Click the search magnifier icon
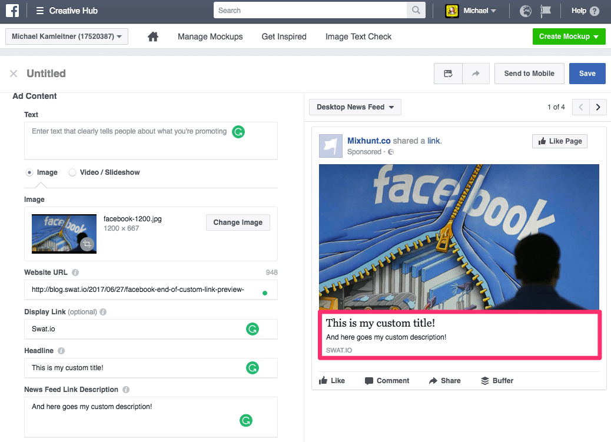This screenshot has height=442, width=611. pos(416,10)
